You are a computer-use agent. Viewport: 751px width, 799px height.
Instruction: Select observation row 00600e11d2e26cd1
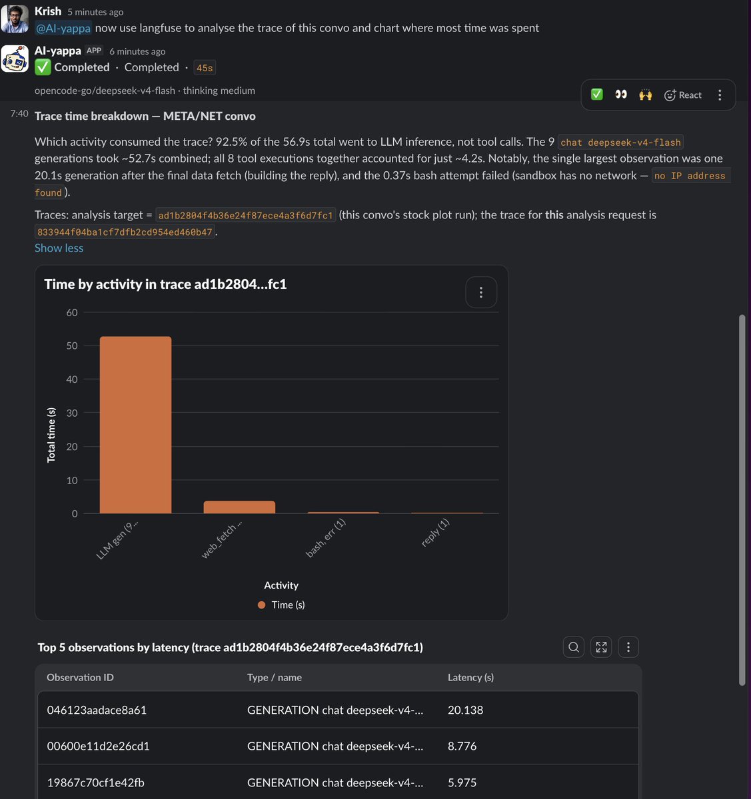(338, 746)
